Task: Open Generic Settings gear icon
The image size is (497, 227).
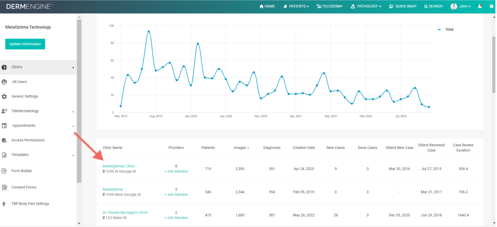Action: (x=4, y=97)
